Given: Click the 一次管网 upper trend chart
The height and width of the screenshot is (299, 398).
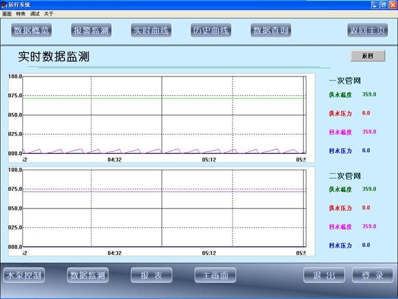Looking at the screenshot, I should tap(163, 115).
